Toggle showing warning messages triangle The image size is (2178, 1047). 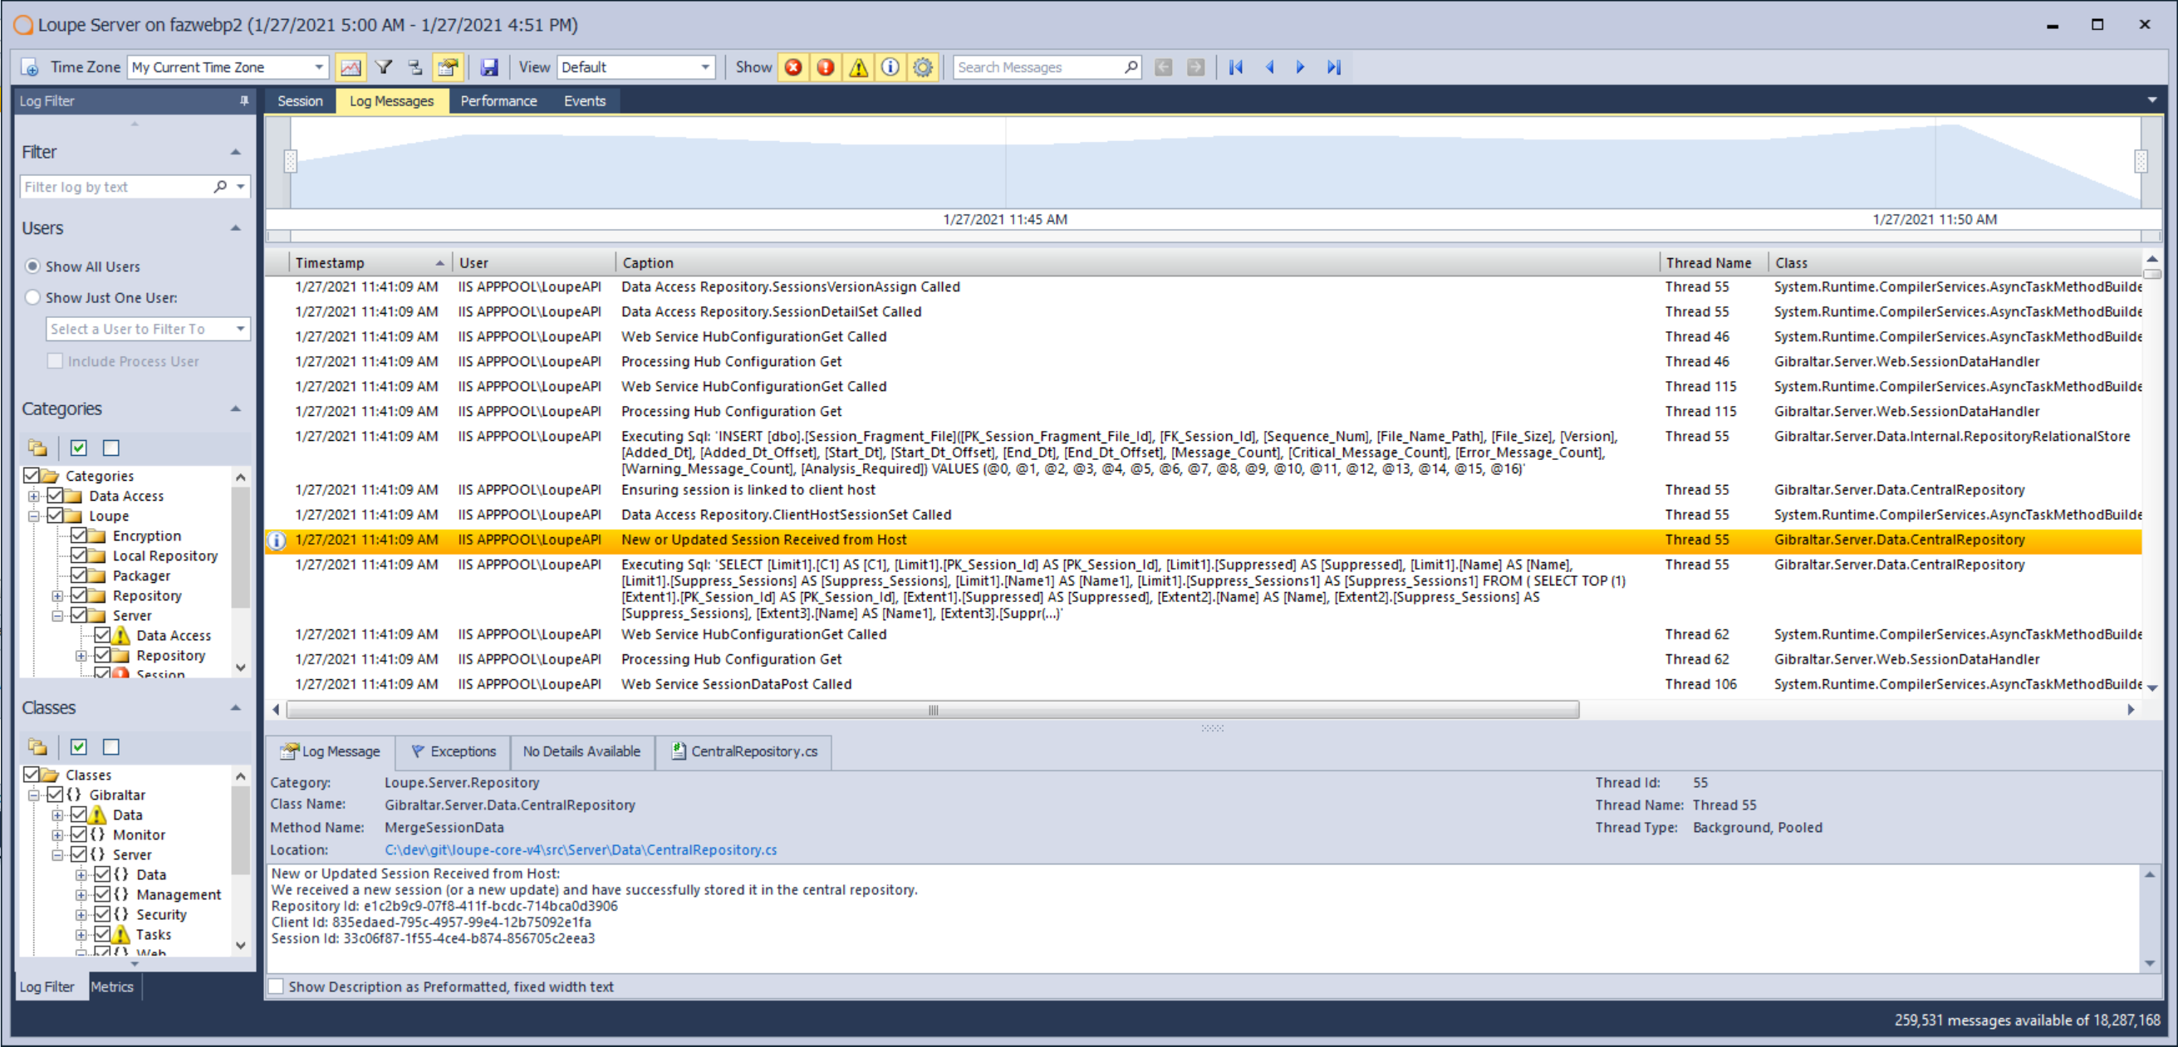pyautogui.click(x=858, y=67)
